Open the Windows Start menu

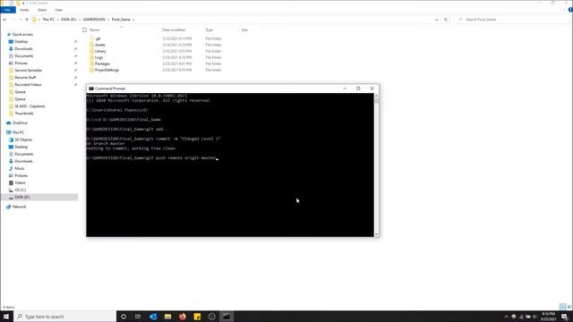6,317
